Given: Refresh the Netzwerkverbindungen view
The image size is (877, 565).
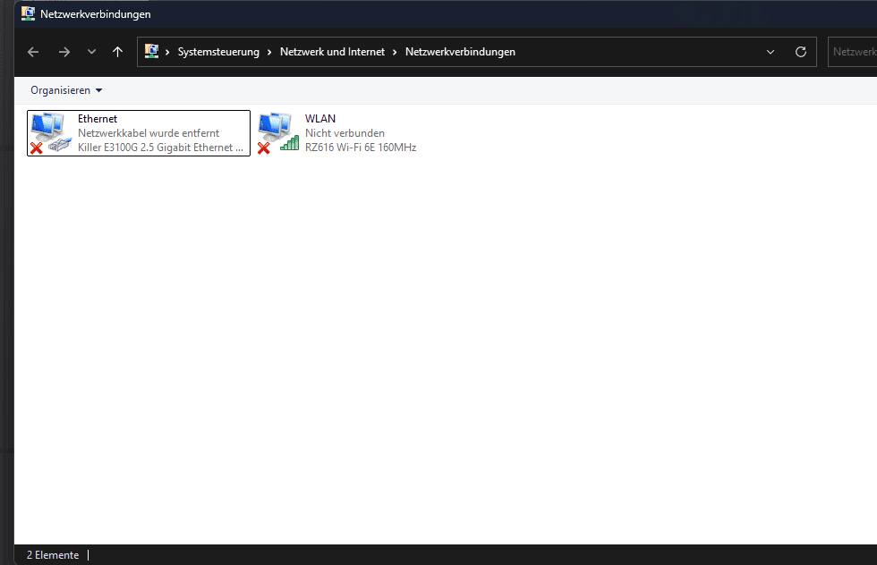Looking at the screenshot, I should click(801, 52).
